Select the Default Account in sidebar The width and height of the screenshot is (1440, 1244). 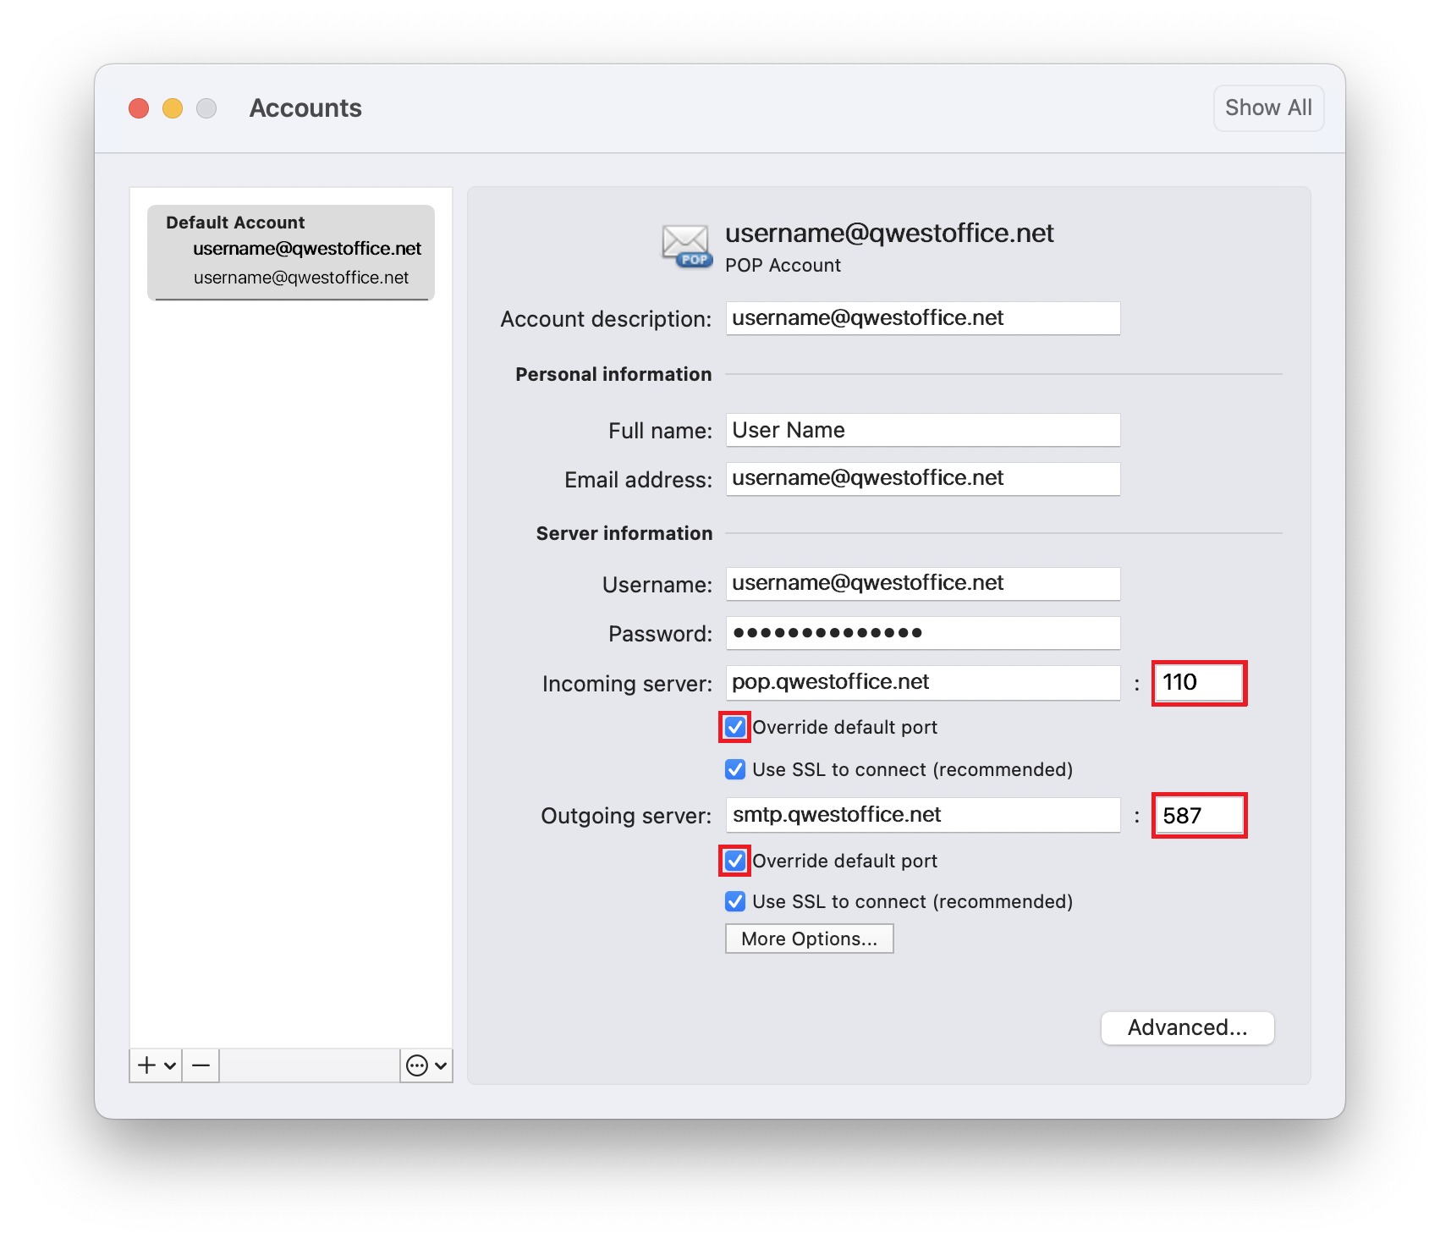(291, 252)
